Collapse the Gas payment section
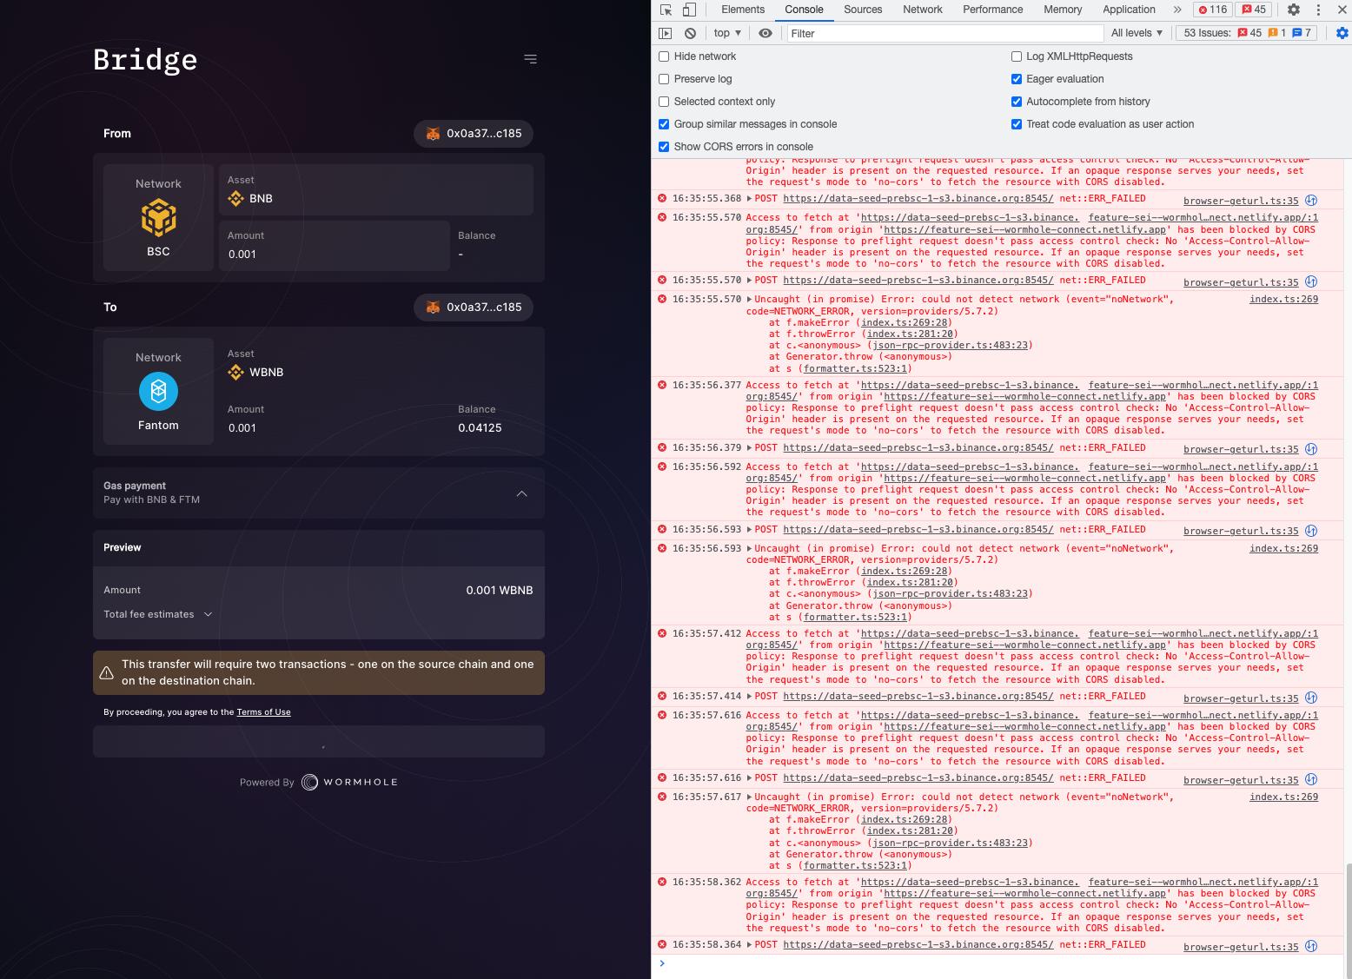This screenshot has width=1352, height=979. (x=521, y=493)
